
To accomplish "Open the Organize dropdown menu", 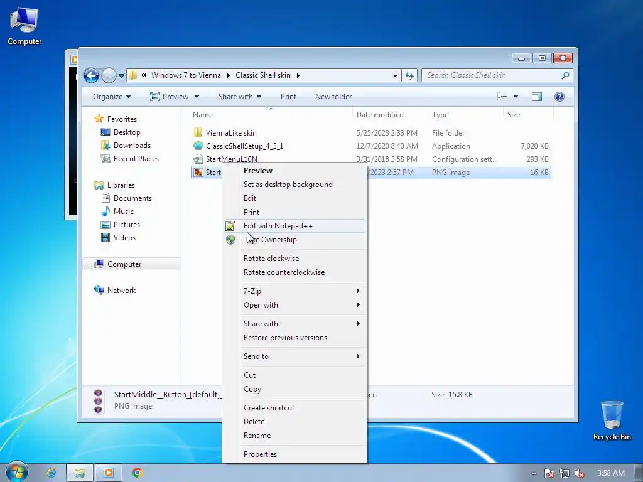I will [112, 97].
